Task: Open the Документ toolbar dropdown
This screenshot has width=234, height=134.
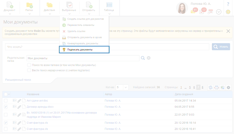Action: 9,8
